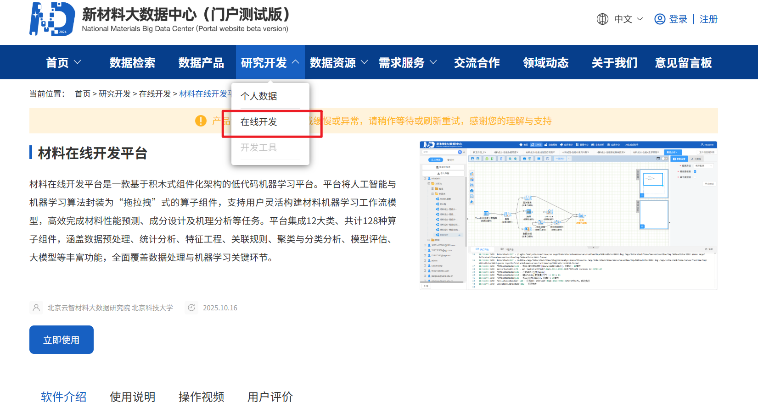This screenshot has height=402, width=758.
Task: Open the 操作视频 tab
Action: [201, 396]
